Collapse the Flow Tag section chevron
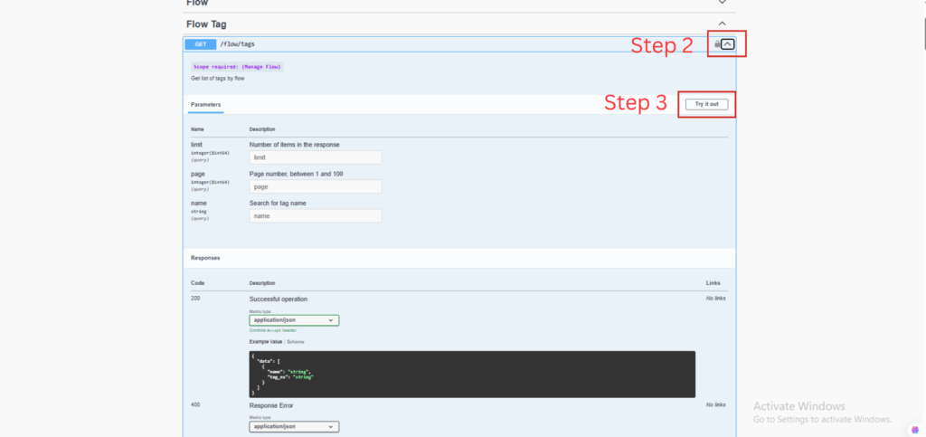926x437 pixels. (722, 24)
